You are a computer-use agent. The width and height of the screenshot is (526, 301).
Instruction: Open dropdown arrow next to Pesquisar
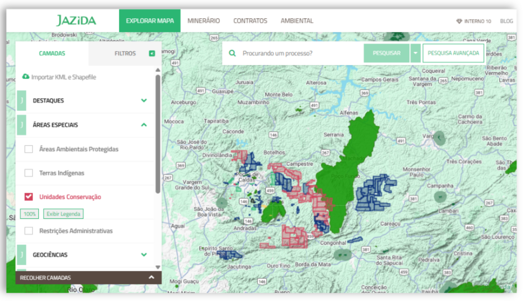(415, 53)
